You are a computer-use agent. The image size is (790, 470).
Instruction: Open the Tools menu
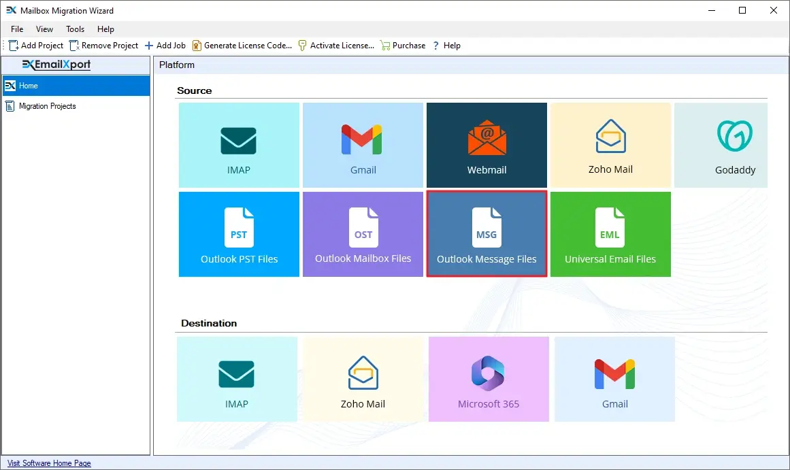[74, 29]
